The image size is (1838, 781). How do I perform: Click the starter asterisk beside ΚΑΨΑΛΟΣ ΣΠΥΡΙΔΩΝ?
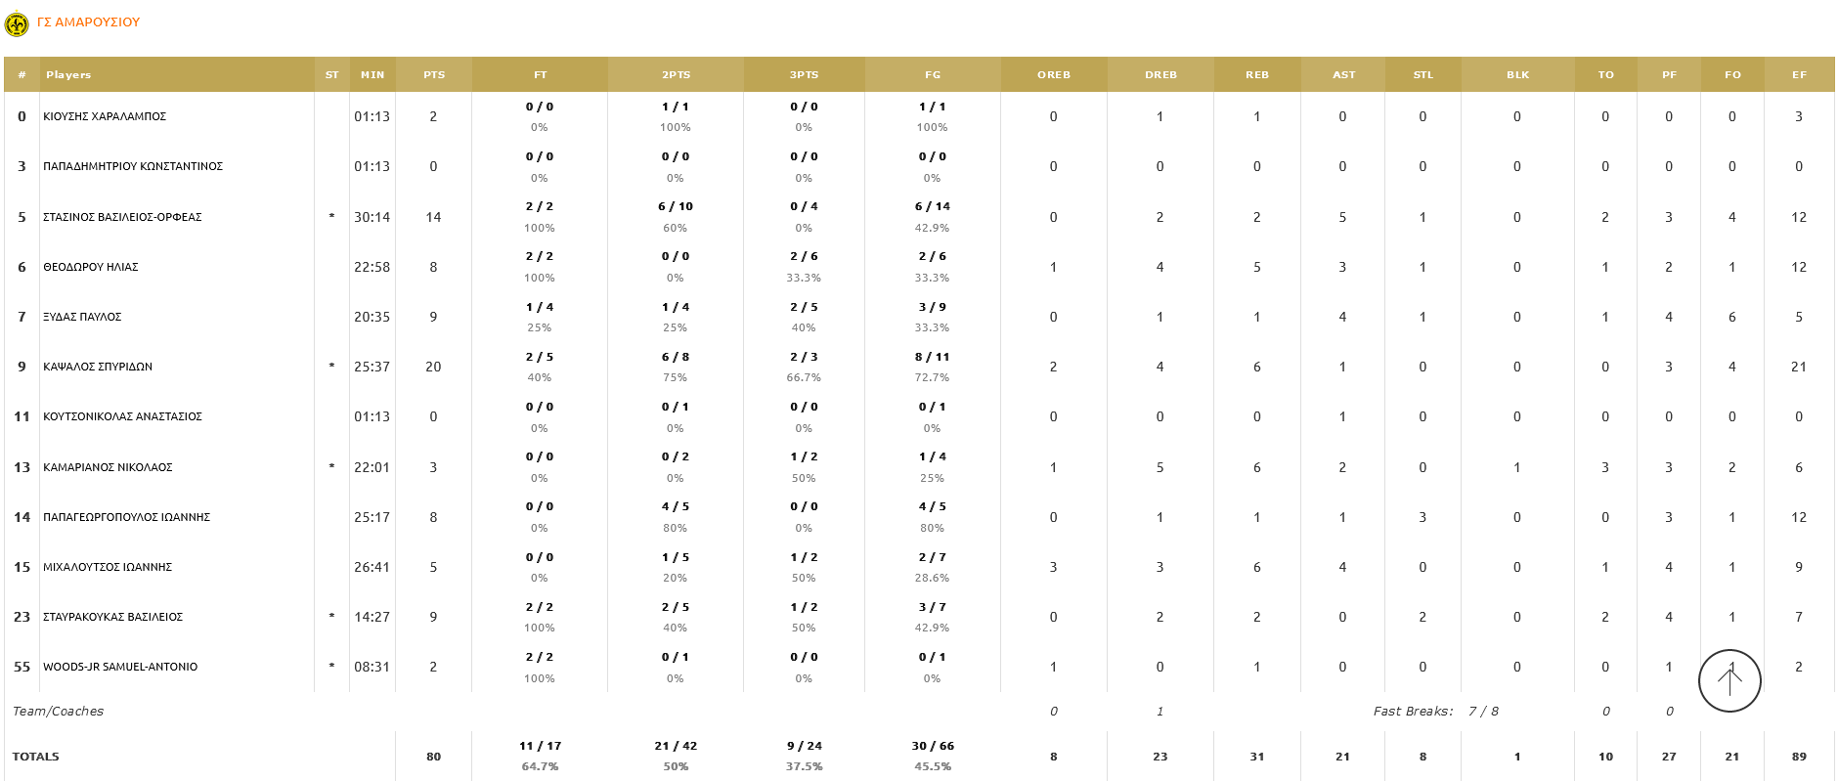pyautogui.click(x=332, y=367)
